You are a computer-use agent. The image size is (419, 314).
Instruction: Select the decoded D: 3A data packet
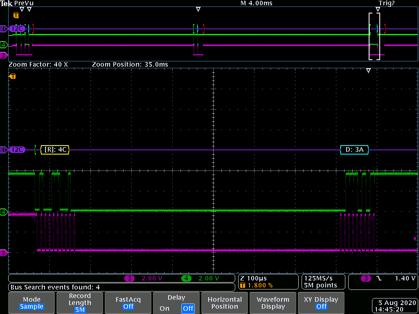[x=354, y=150]
